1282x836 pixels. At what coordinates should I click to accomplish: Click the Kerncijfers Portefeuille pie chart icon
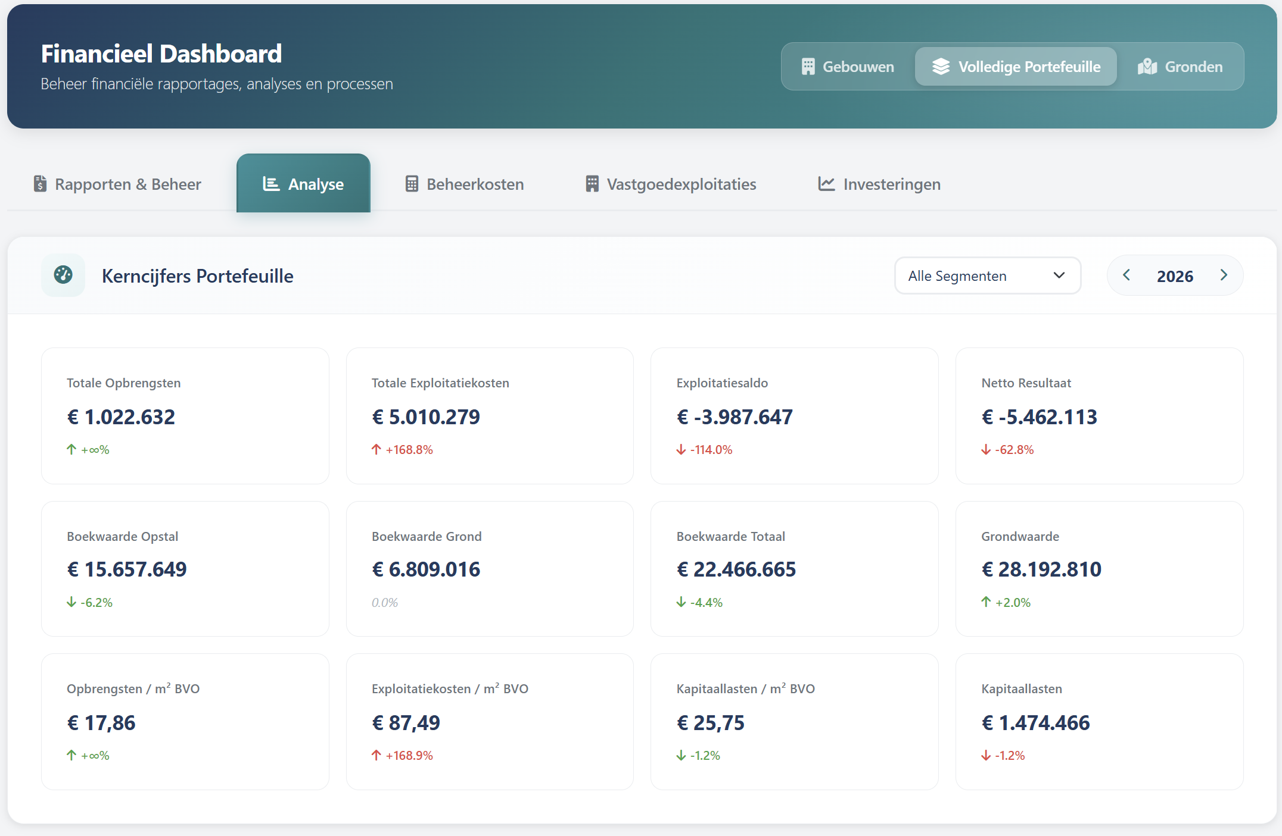[63, 275]
